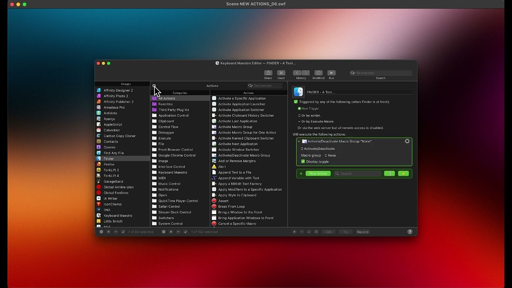Select the 'Activate Clipboard History Switcher' action
Image resolution: width=512 pixels, height=288 pixels.
(249, 116)
